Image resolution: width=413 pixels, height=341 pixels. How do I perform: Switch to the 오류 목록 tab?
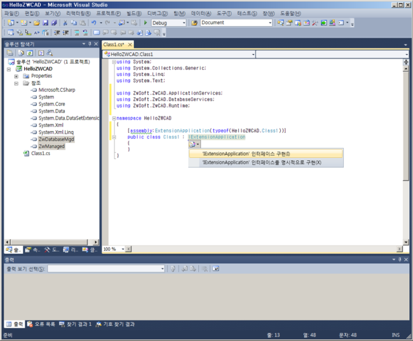point(41,324)
